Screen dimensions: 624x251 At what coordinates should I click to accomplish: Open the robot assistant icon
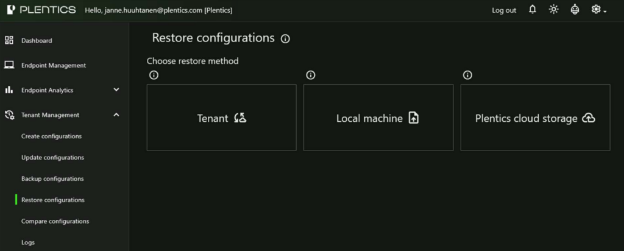coord(575,10)
